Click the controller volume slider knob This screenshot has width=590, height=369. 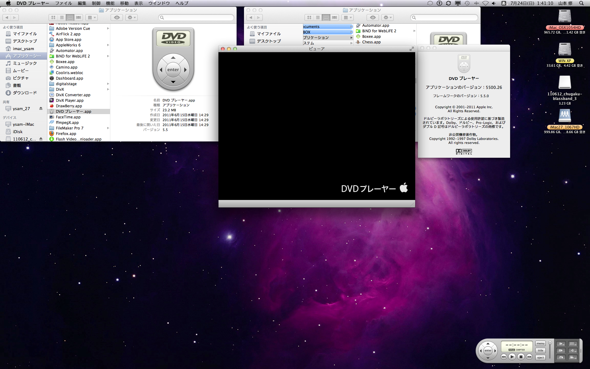[x=550, y=343]
